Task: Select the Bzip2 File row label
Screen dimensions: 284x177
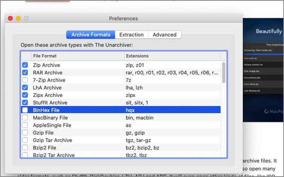Action: coord(45,148)
